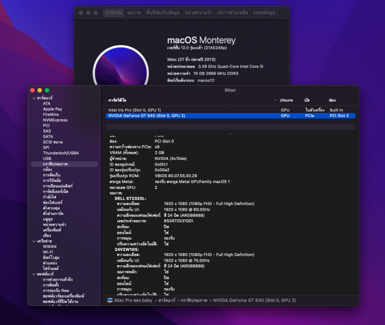The height and width of the screenshot is (325, 385).
Task: Select กำลังไฟ in the sidebar
Action: (49, 197)
